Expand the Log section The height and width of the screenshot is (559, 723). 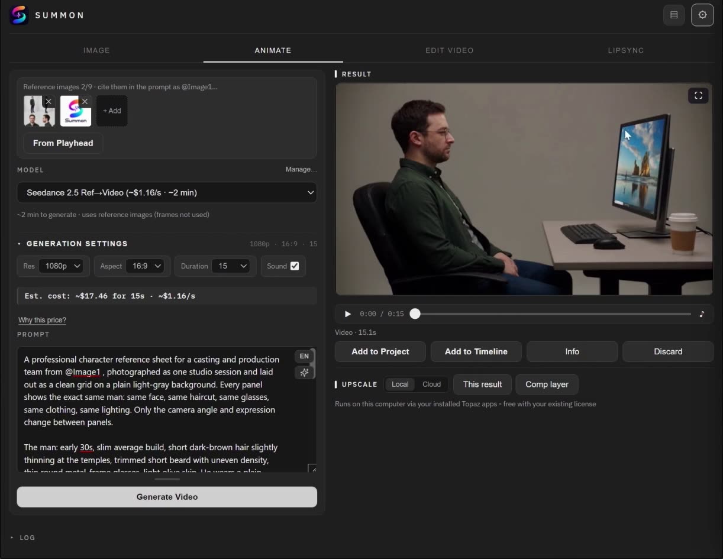pyautogui.click(x=23, y=538)
